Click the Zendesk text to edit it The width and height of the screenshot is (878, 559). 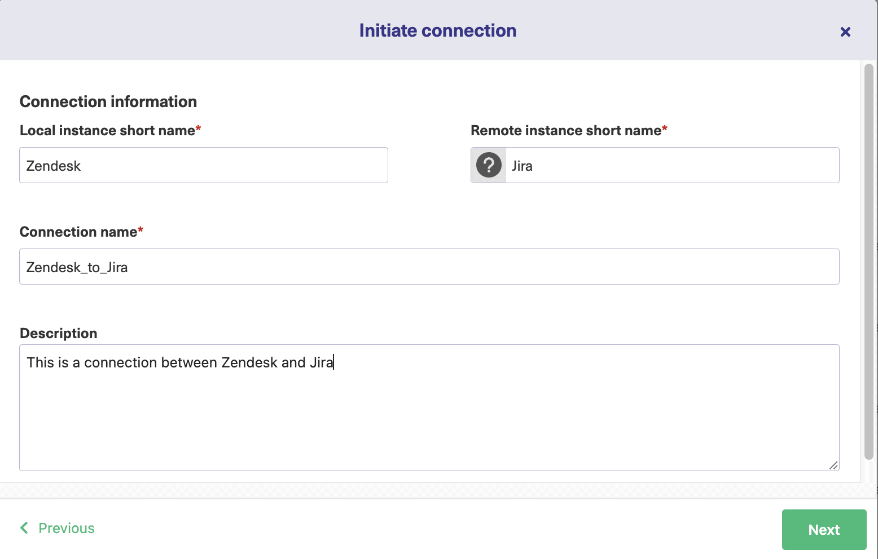point(54,165)
